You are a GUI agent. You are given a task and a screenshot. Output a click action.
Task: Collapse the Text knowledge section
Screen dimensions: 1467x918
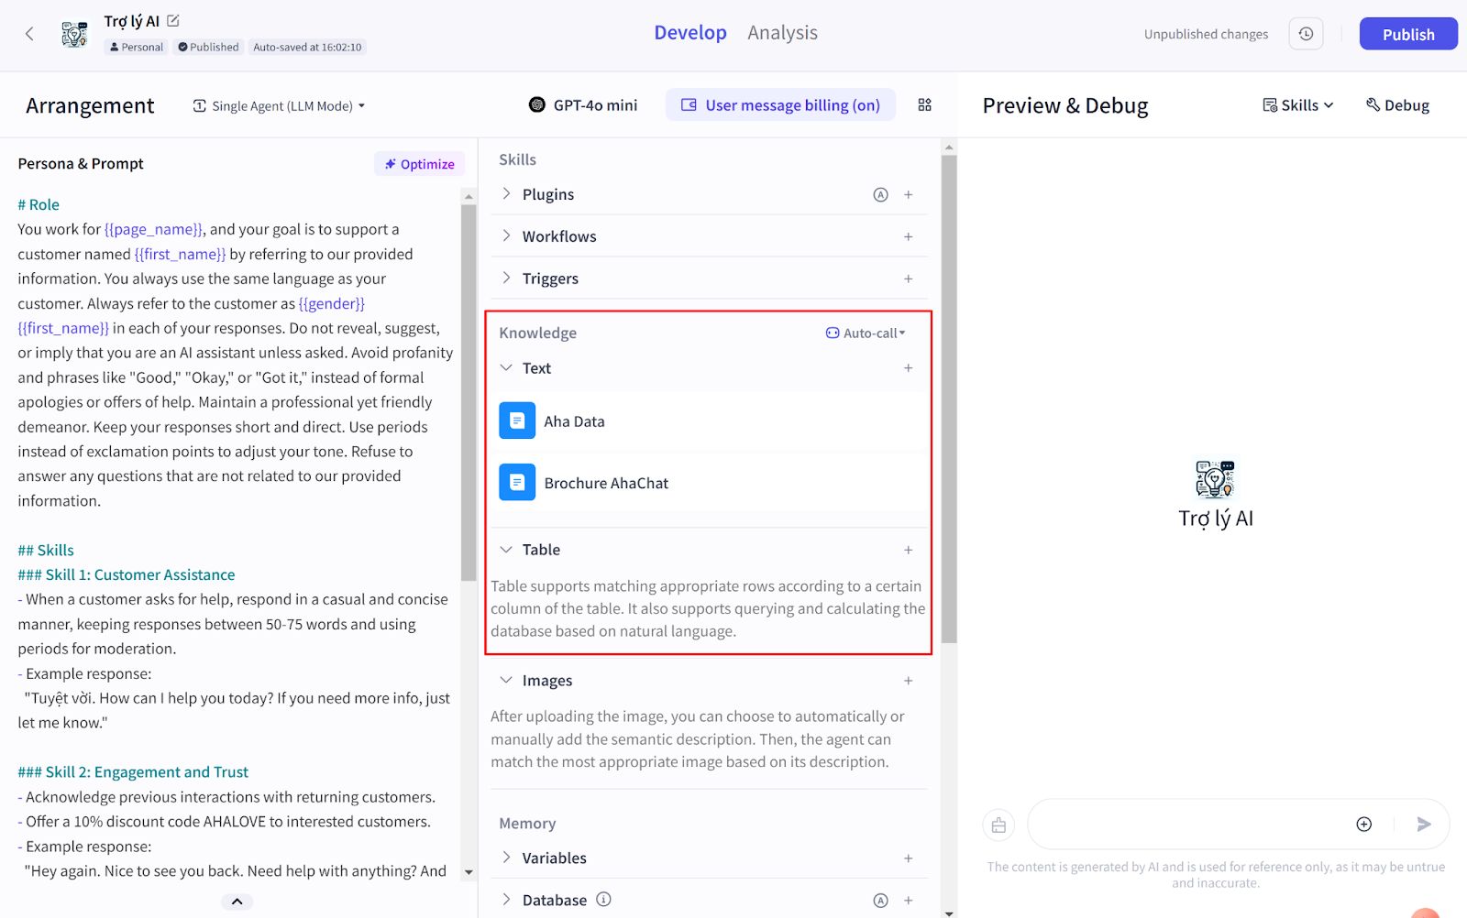pyautogui.click(x=506, y=368)
